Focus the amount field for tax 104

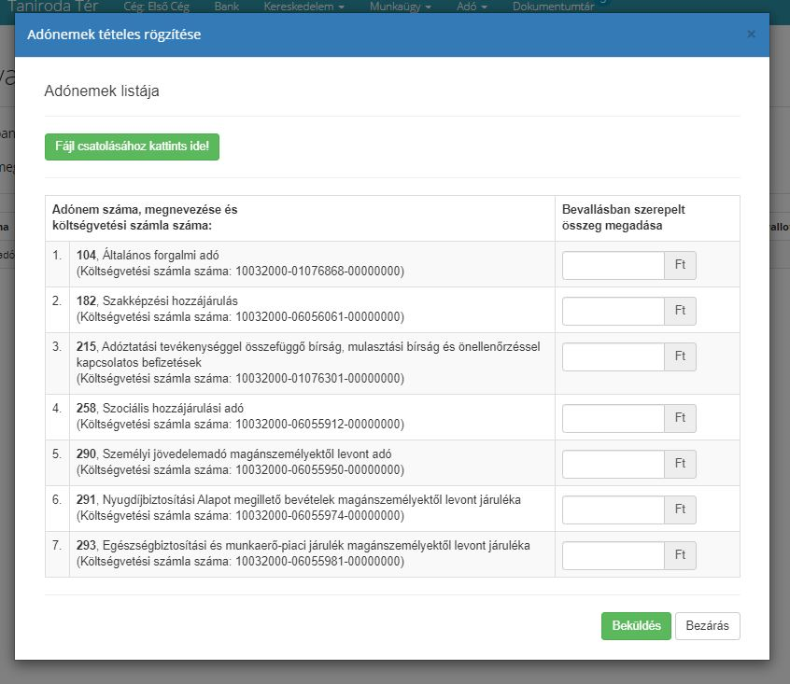click(x=613, y=265)
